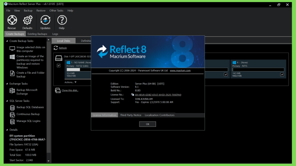Click the sidebar scroll down arrow
The width and height of the screenshot is (296, 166).
pyautogui.click(x=49, y=161)
